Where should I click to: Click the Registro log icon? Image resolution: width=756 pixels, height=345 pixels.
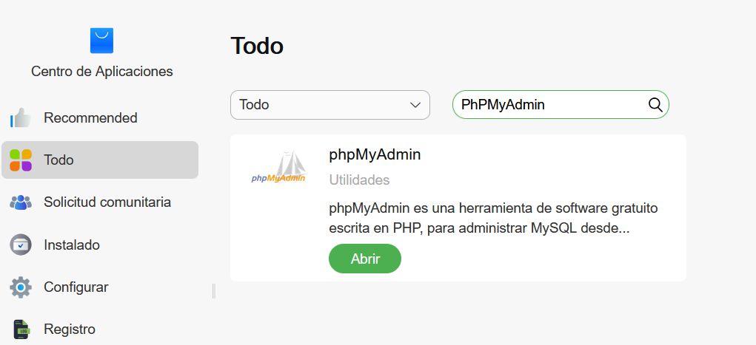[21, 329]
